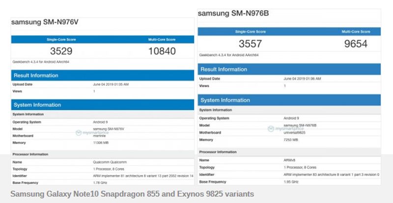Click Geekbench 4.3.4 text under score 3529
Screen dimensions: 393x203
pyautogui.click(x=41, y=62)
